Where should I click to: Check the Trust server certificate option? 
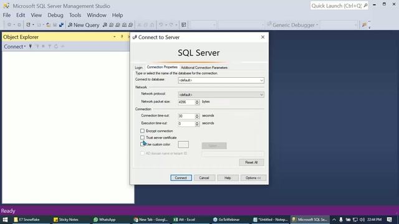[142, 138]
